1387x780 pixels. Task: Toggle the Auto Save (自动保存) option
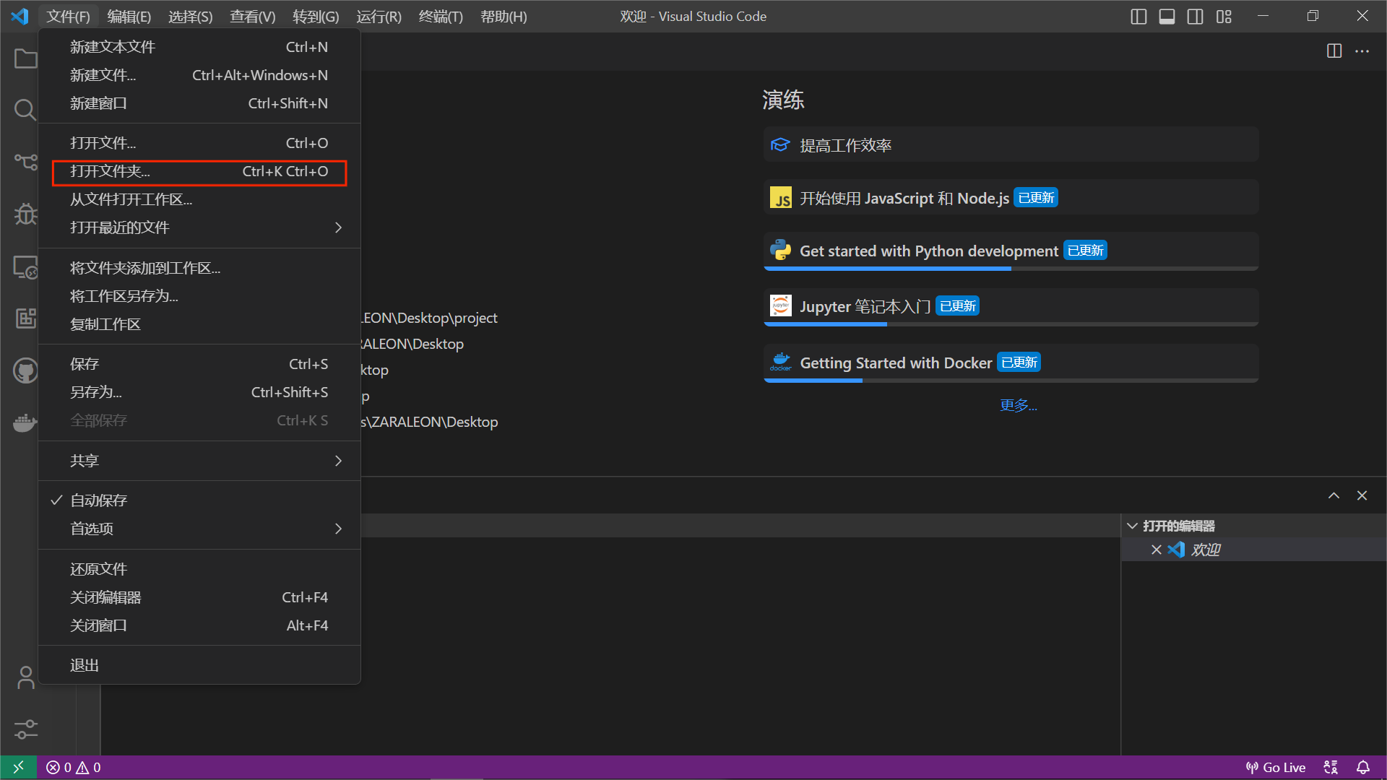coord(99,500)
